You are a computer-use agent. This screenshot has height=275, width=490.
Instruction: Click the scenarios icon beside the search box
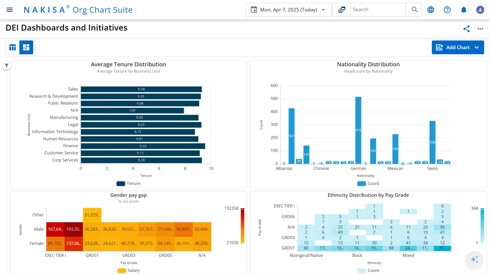(341, 9)
